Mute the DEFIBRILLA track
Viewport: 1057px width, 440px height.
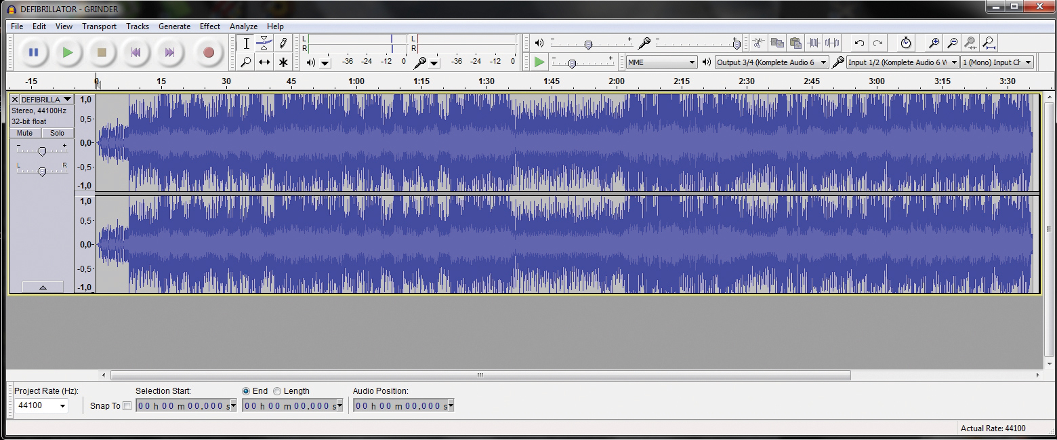(x=25, y=133)
